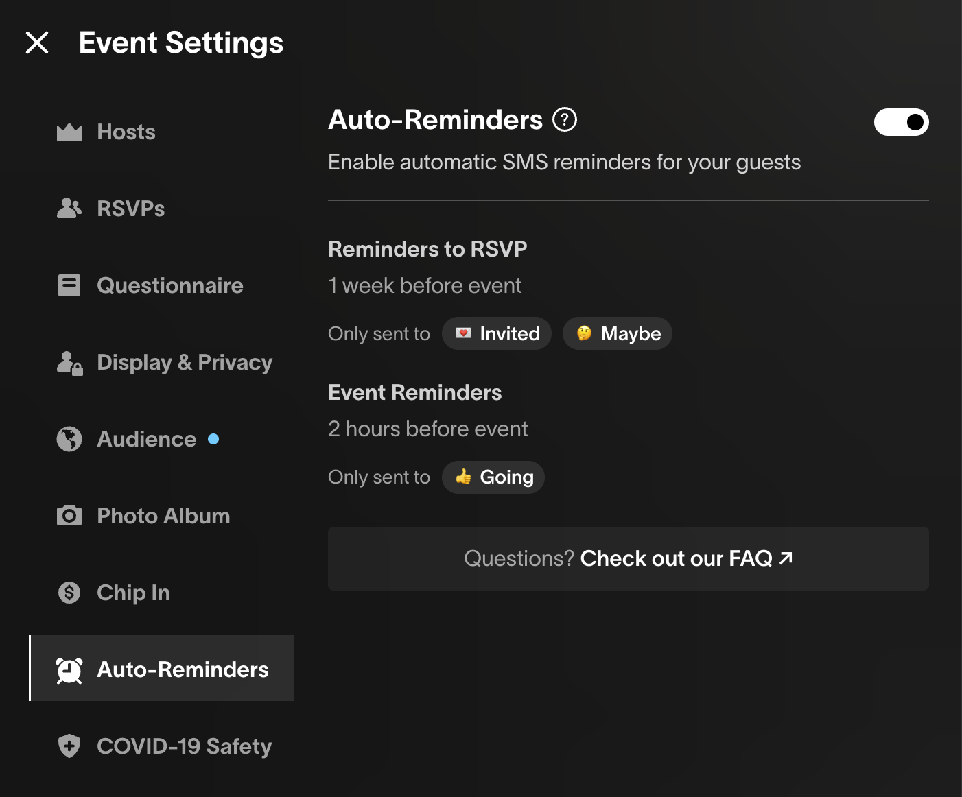Click the Questionnaire form icon
Screen dimensions: 962x797
coord(69,285)
